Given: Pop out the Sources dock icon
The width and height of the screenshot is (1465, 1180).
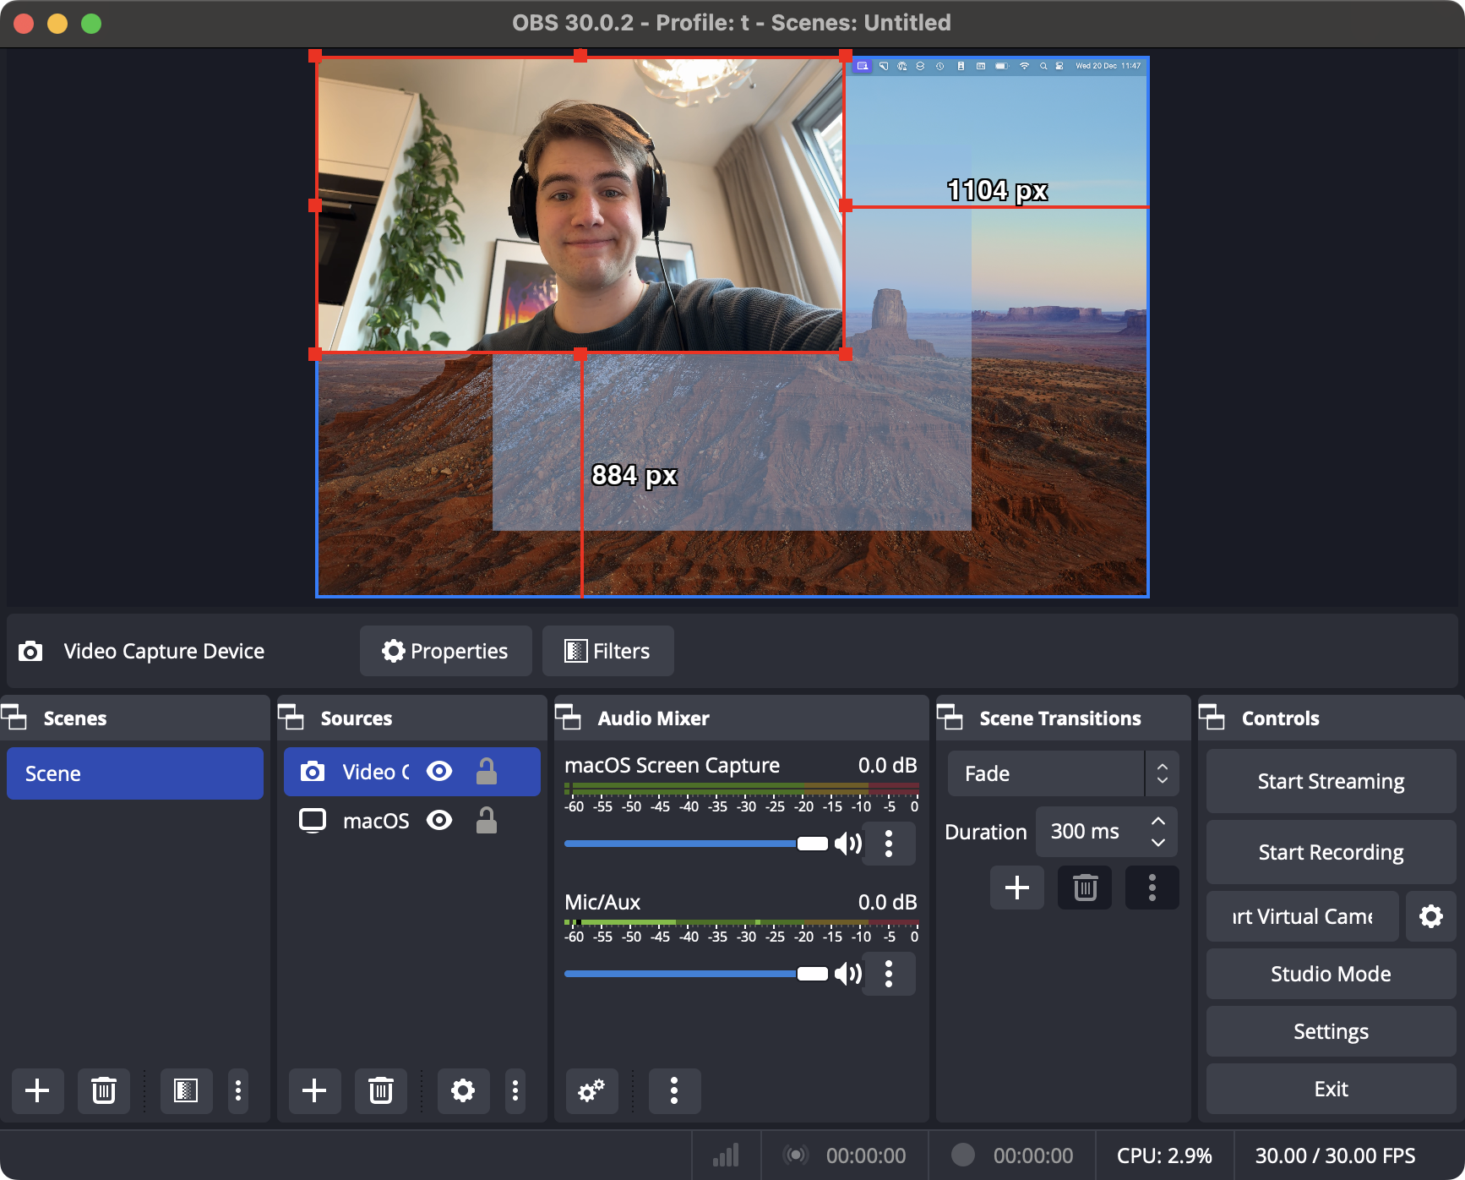Looking at the screenshot, I should (291, 718).
